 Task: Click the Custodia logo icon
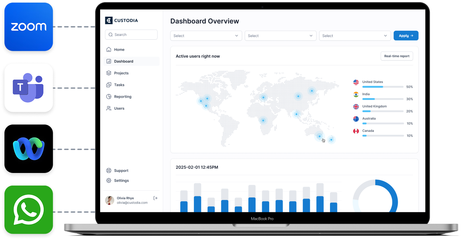tap(109, 20)
